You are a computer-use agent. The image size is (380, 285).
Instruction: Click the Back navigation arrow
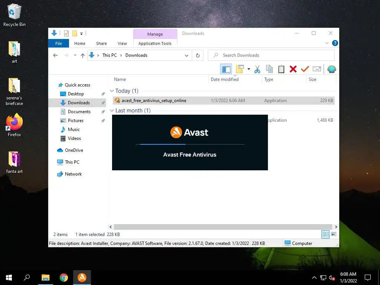[x=55, y=55]
